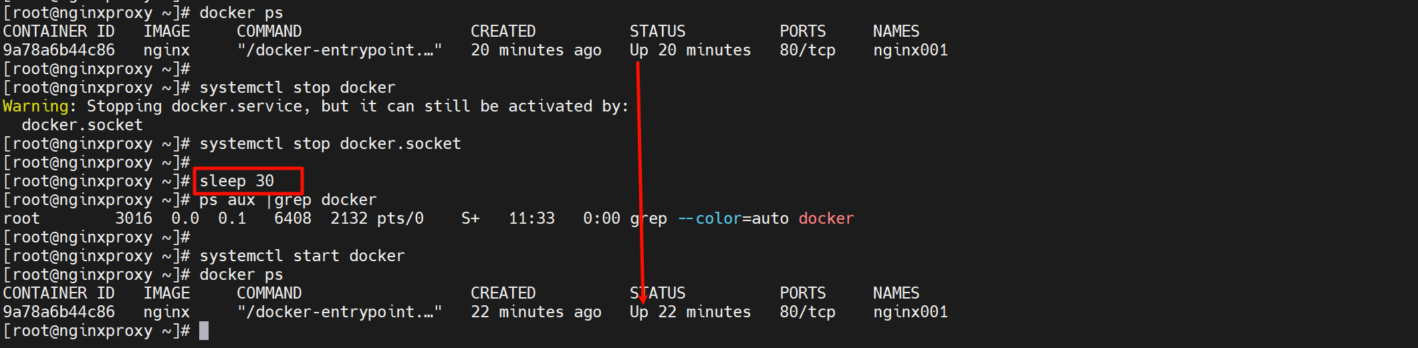The width and height of the screenshot is (1418, 348).
Task: Click the red "docker" grep match
Action: pyautogui.click(x=826, y=218)
